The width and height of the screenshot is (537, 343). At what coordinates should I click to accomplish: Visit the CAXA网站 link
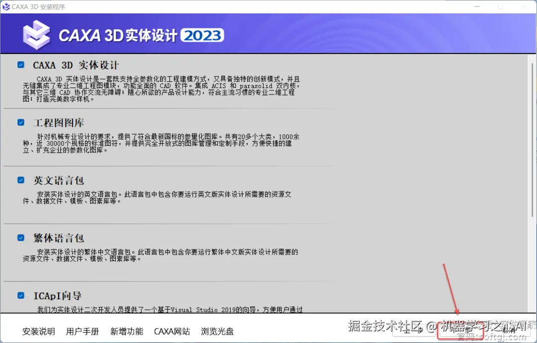172,332
